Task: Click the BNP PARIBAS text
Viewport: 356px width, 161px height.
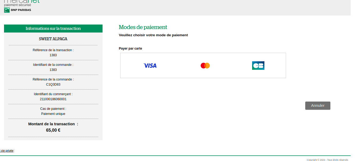Action: pos(21,10)
